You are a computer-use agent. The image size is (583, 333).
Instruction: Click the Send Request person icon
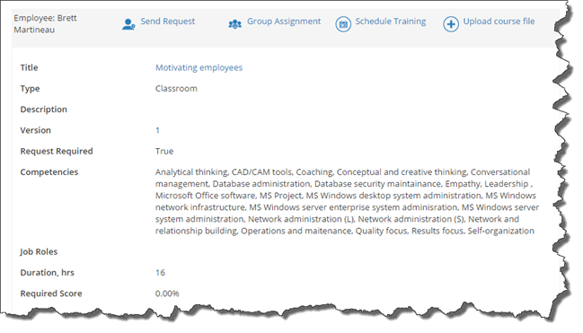[x=128, y=24]
